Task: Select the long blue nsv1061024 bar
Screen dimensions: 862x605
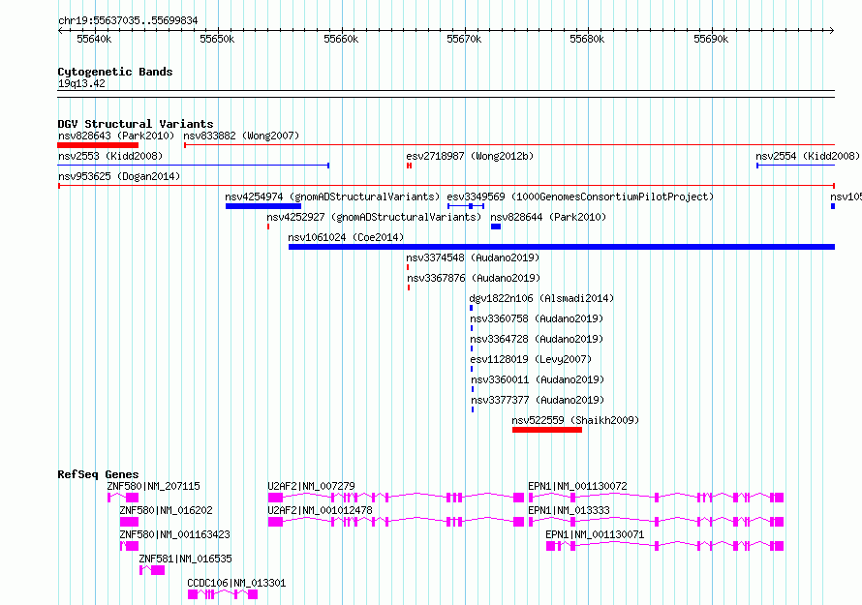Action: tap(562, 247)
